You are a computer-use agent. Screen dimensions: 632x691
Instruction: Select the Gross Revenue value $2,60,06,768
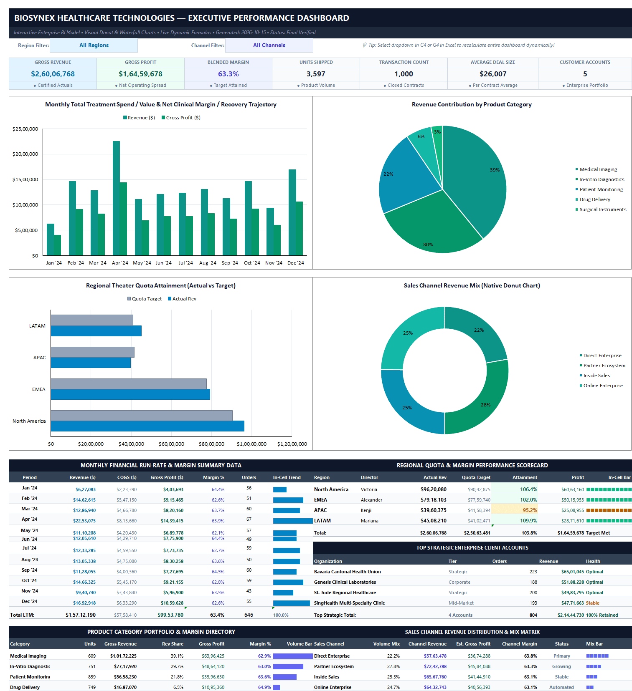click(53, 74)
